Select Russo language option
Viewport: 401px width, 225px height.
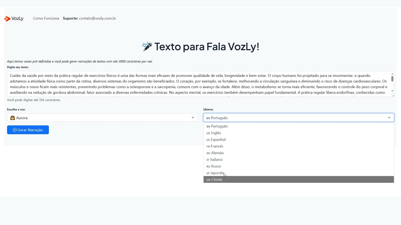pyautogui.click(x=299, y=166)
